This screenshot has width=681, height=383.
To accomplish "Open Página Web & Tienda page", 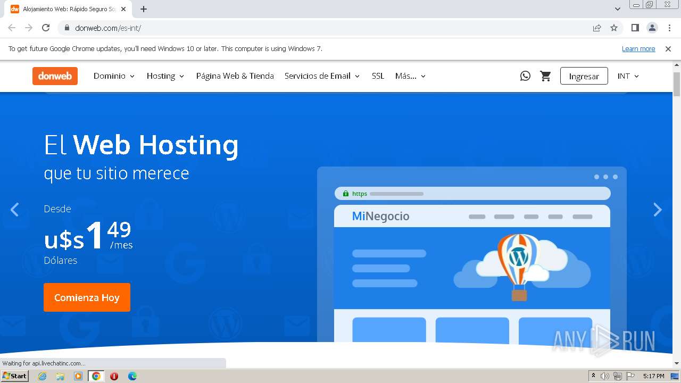I will [x=235, y=76].
